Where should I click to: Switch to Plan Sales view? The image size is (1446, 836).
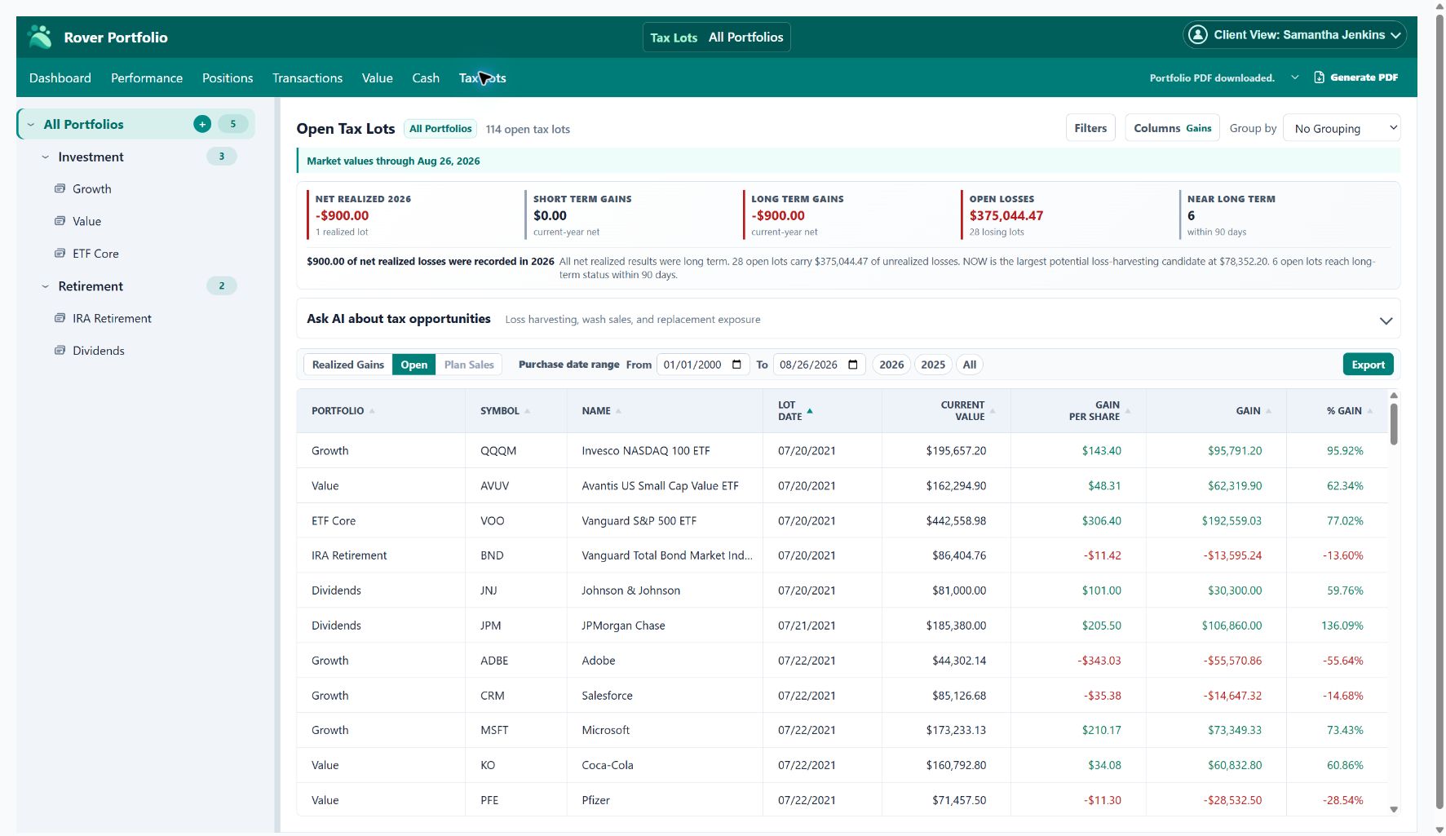click(x=469, y=365)
